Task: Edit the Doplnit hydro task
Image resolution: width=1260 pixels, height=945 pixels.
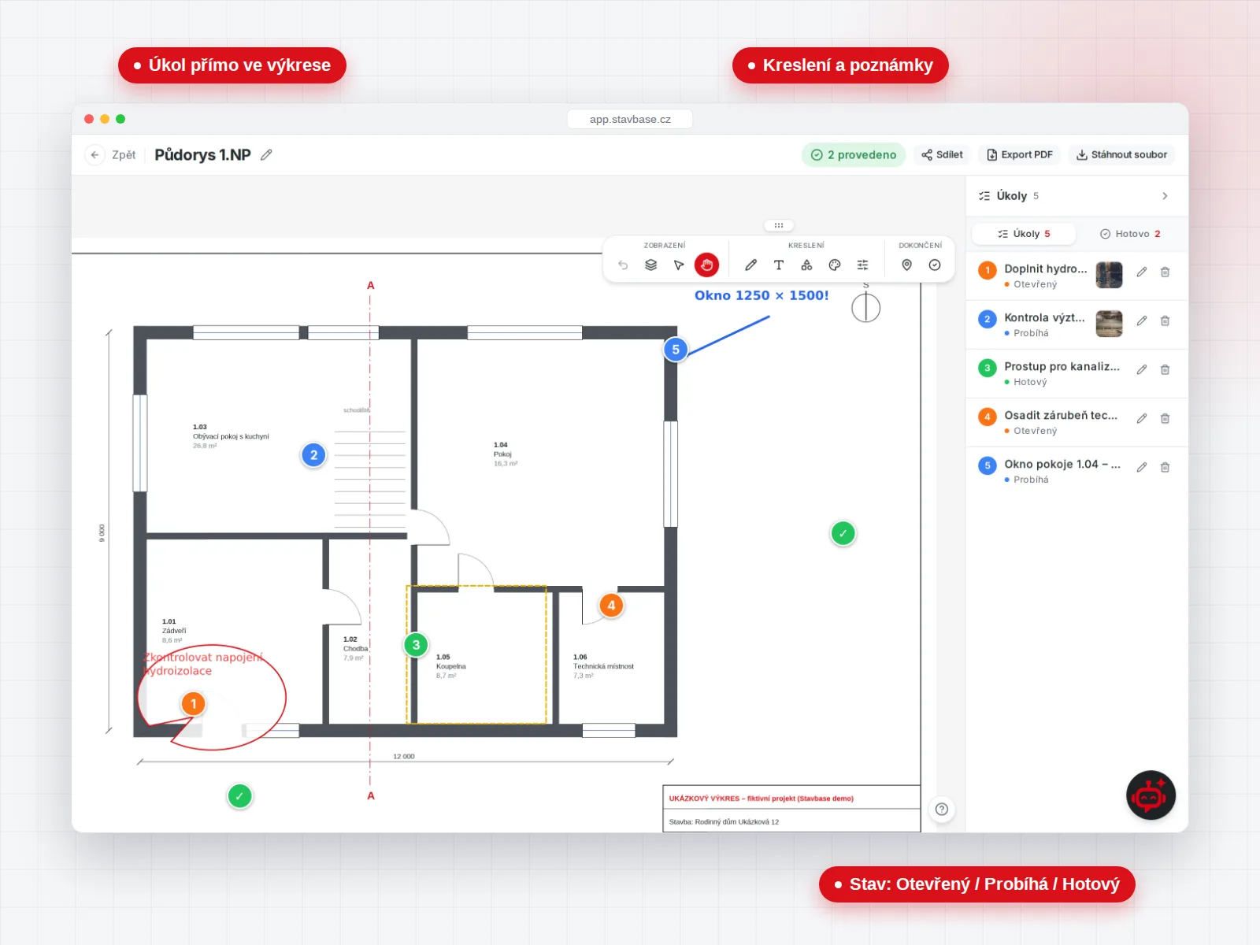Action: point(1142,272)
